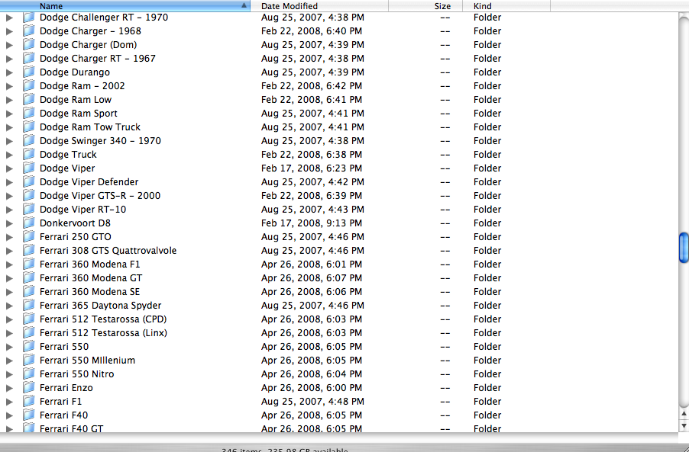Select the name "Dodge Viper Defender"
The height and width of the screenshot is (452, 689).
pos(89,182)
